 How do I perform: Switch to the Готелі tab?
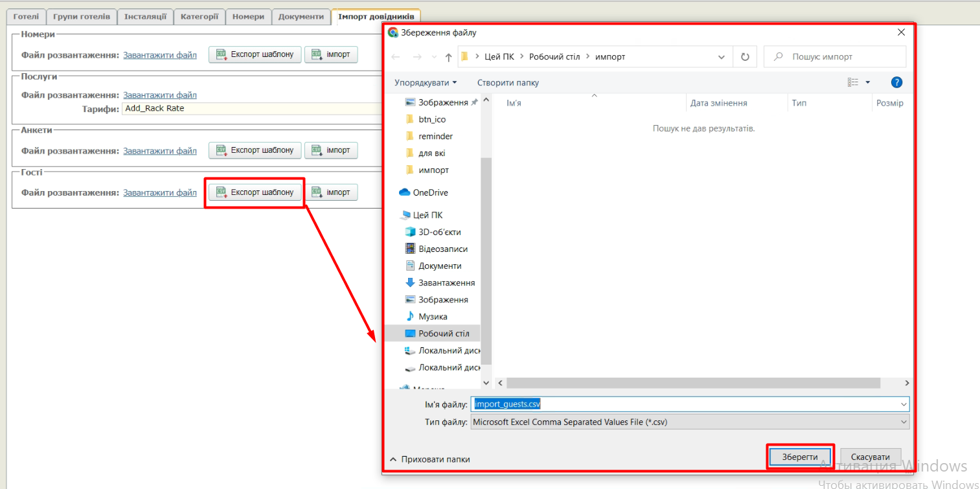[26, 16]
